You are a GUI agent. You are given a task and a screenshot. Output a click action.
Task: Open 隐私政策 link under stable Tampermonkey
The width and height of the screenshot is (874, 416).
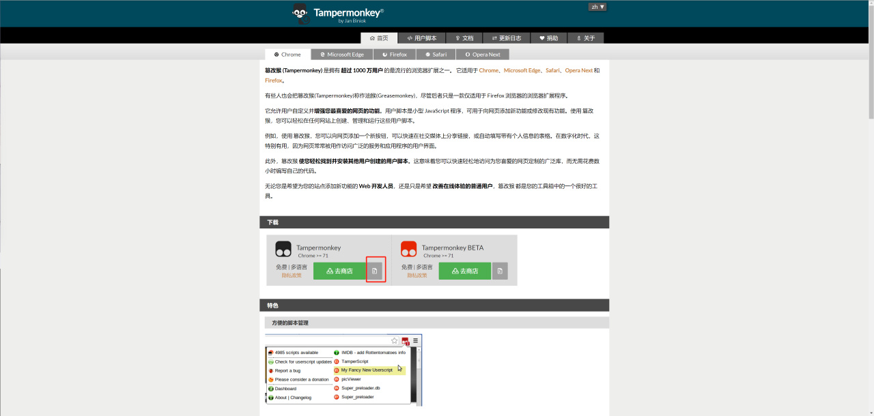(x=292, y=275)
